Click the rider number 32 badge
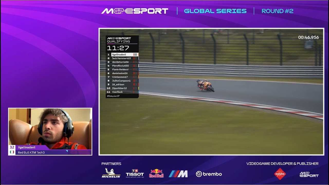 click(12, 147)
